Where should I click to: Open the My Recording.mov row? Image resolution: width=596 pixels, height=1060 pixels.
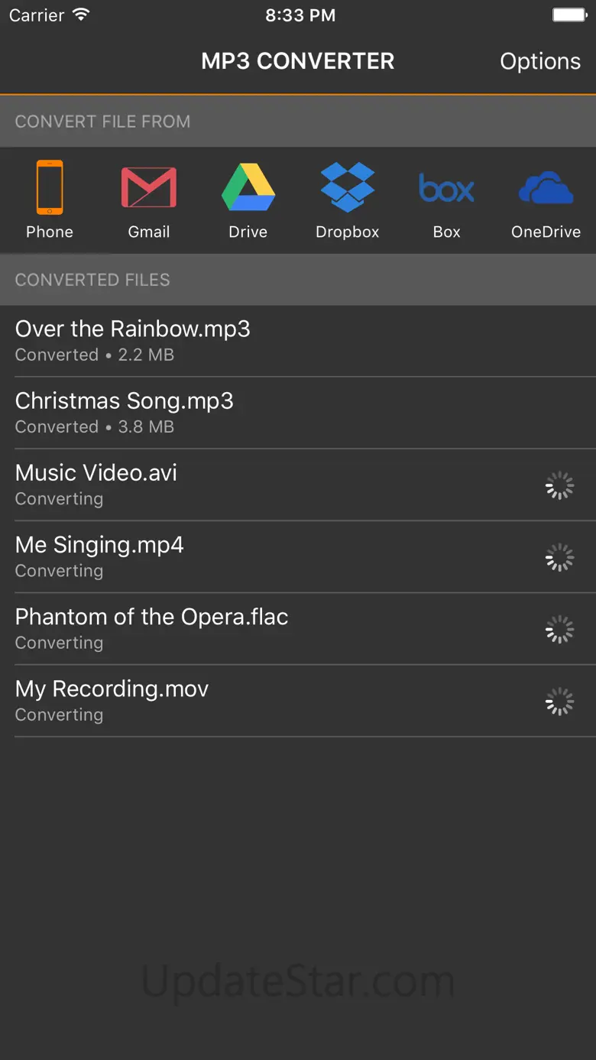tap(112, 700)
